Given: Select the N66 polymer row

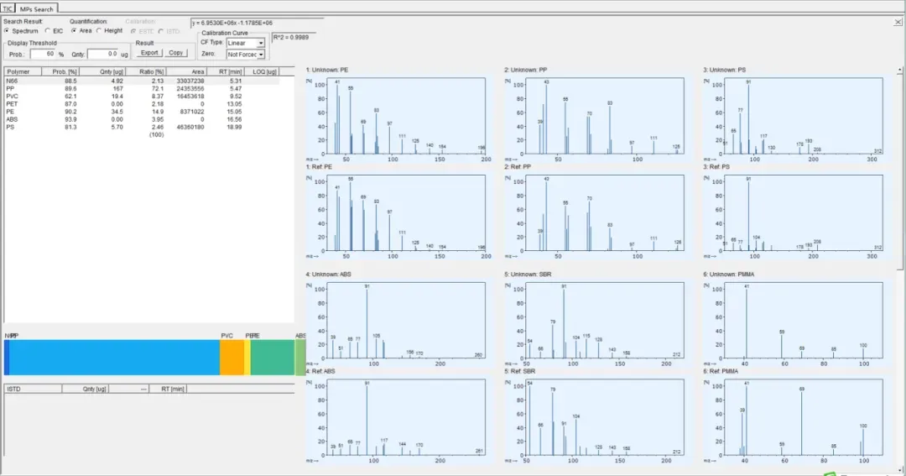Looking at the screenshot, I should click(x=142, y=81).
